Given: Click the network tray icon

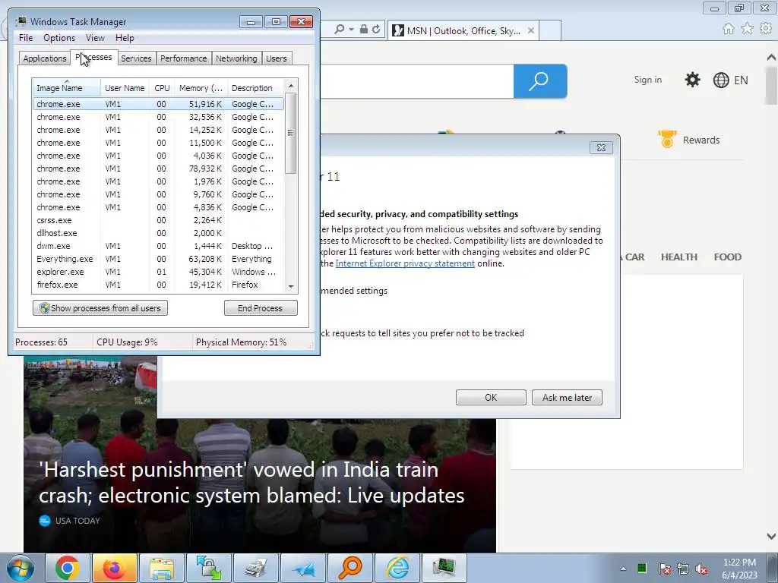Looking at the screenshot, I should [683, 569].
